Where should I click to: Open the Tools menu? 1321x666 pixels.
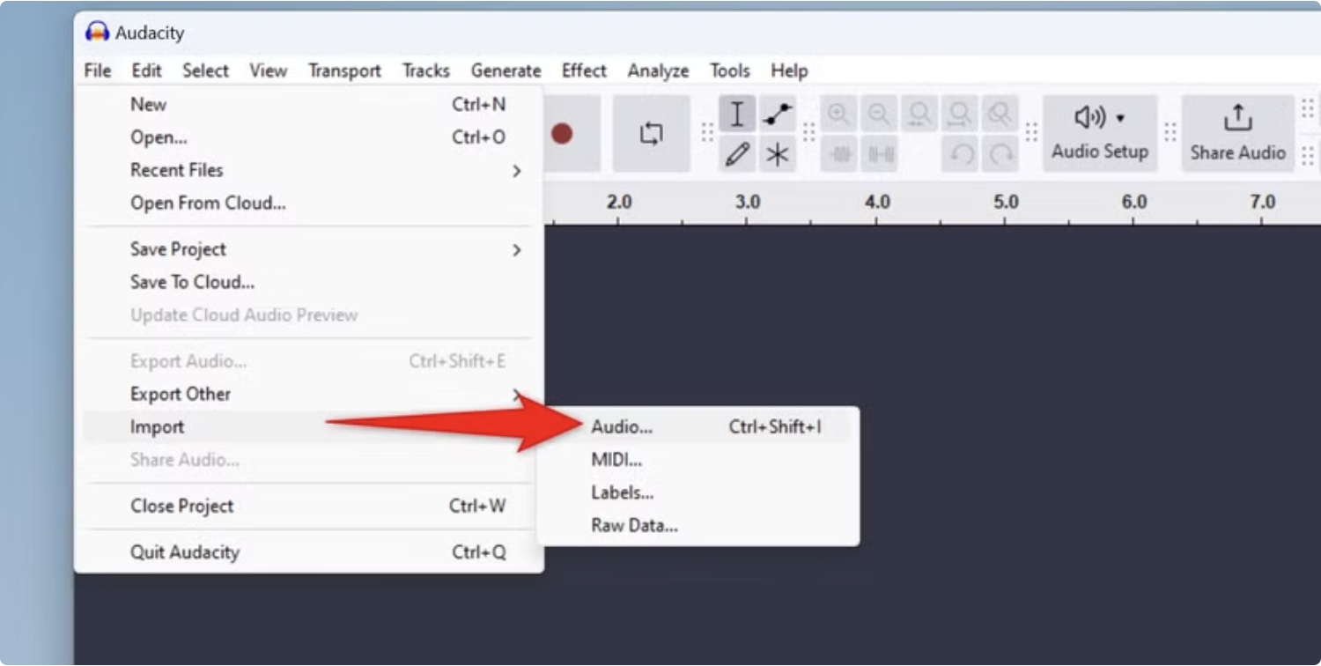(730, 70)
